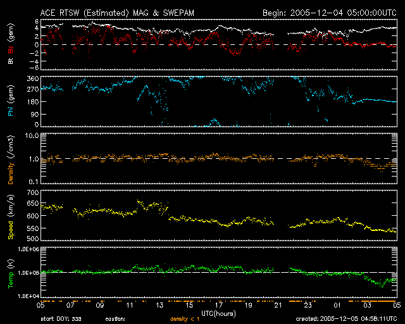Click the "13" hour label on the time axis
Viewport: 405px width, 324px height.
pyautogui.click(x=159, y=306)
